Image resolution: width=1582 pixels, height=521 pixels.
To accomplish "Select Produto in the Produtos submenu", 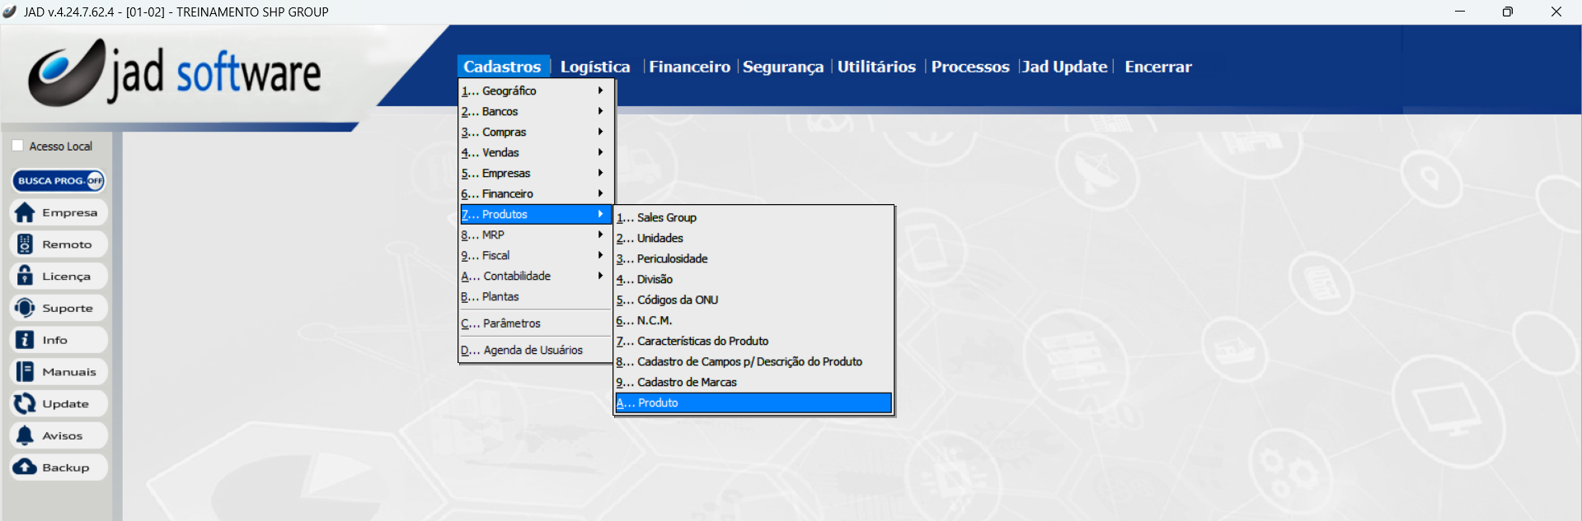I will click(x=753, y=402).
